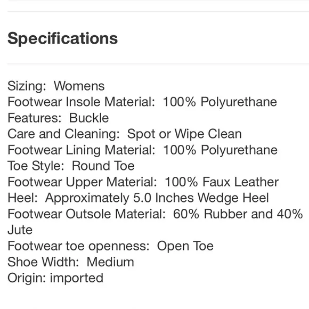Screen dimensions: 309x309
Task: Select the Footwear toe openness line
Action: pos(110,246)
